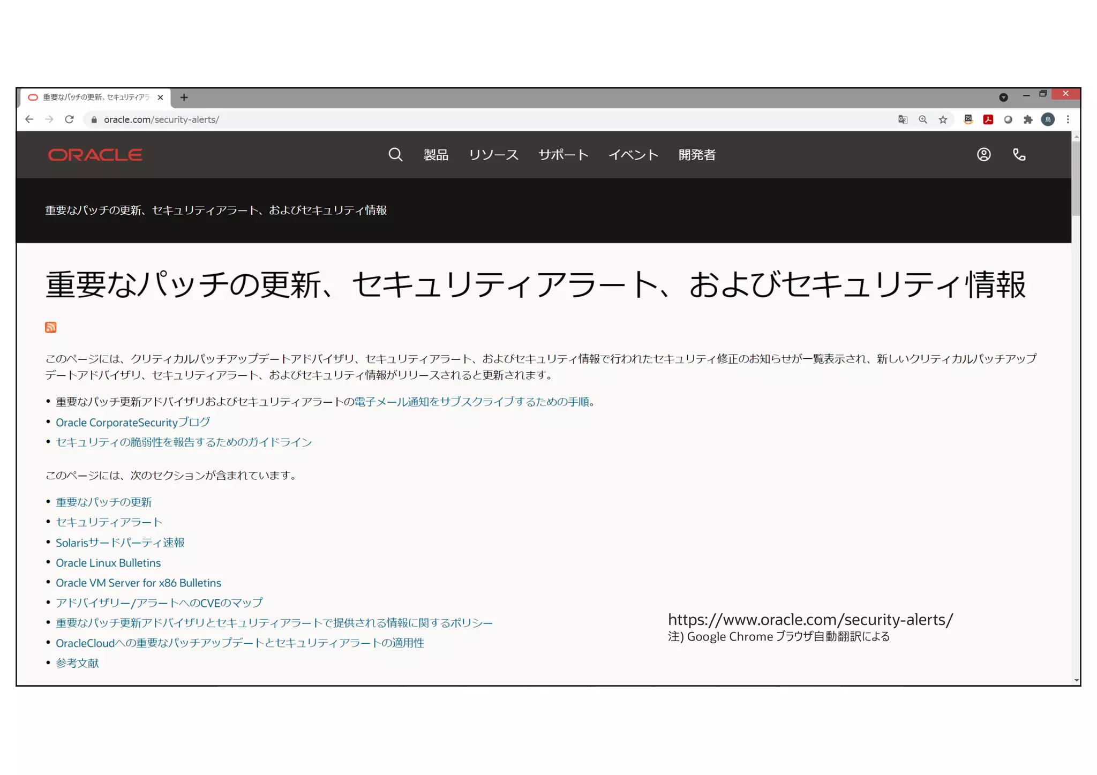Viewport: 1097px width, 775px height.
Task: Open the Extensions puzzle piece icon
Action: click(x=1028, y=119)
